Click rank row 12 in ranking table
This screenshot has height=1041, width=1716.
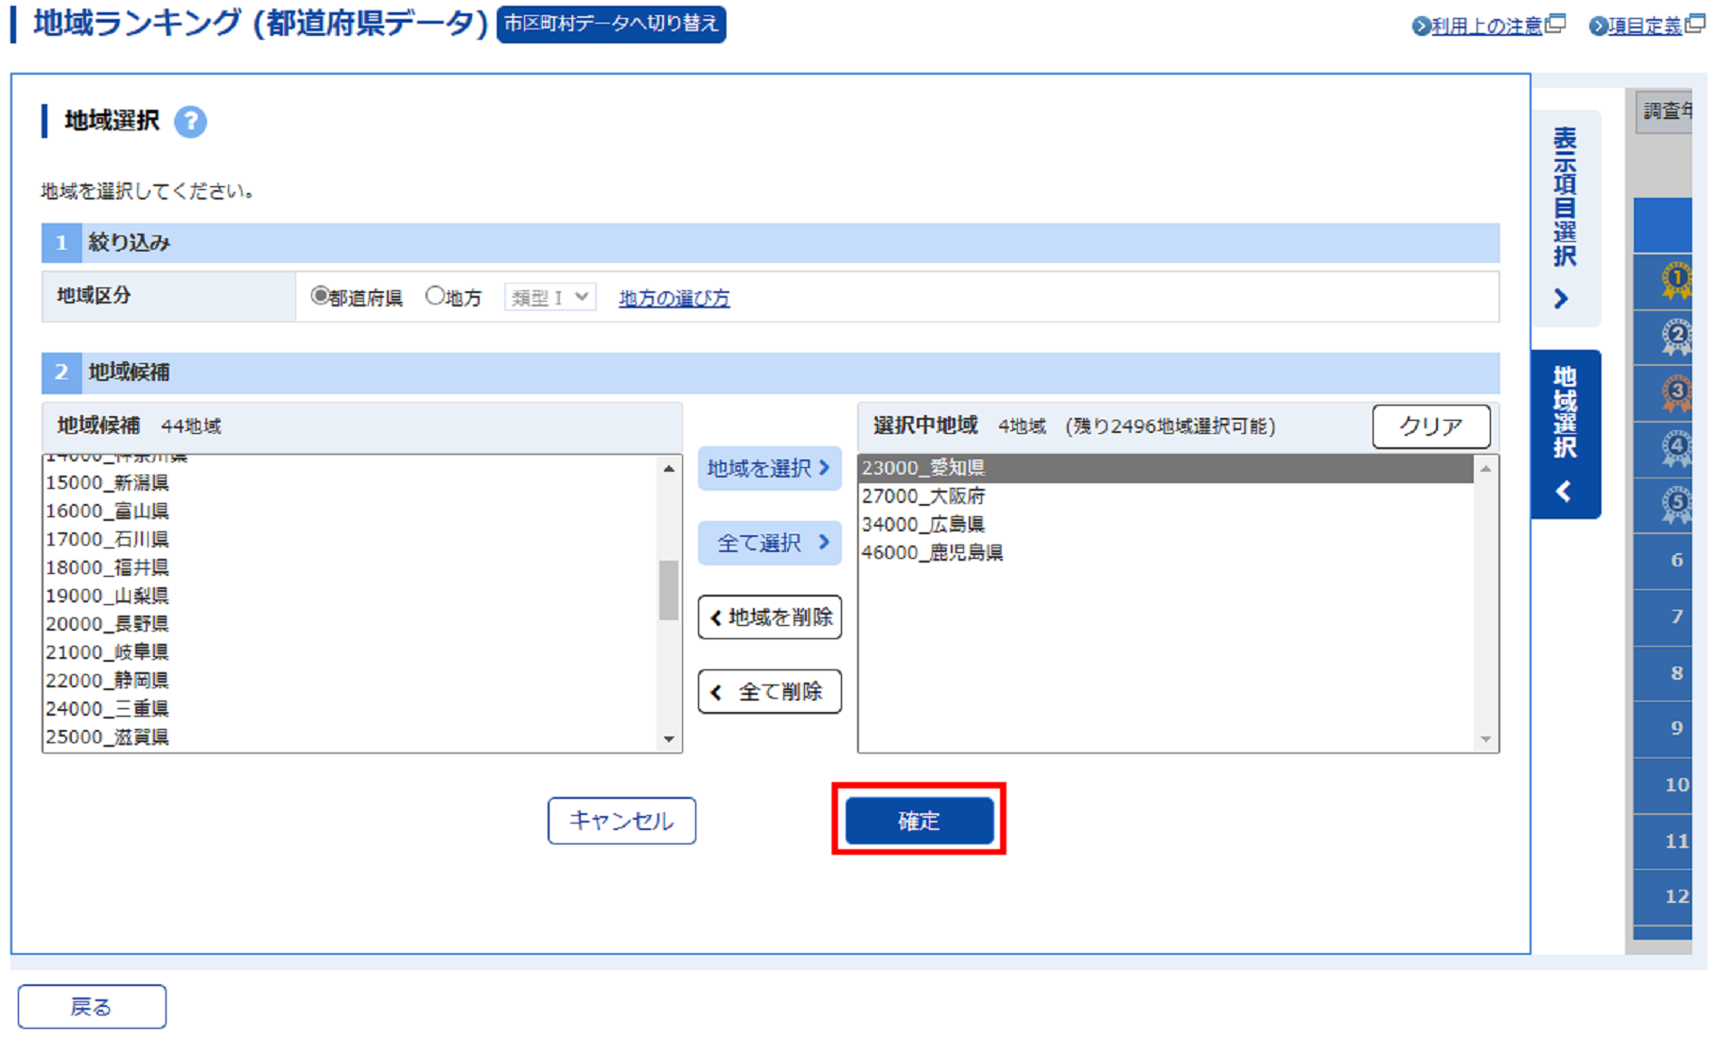[x=1663, y=897]
